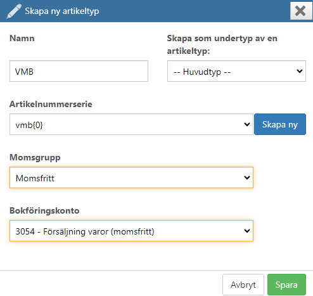
Task: Click the blue Skapa ny button
Action: pyautogui.click(x=280, y=124)
